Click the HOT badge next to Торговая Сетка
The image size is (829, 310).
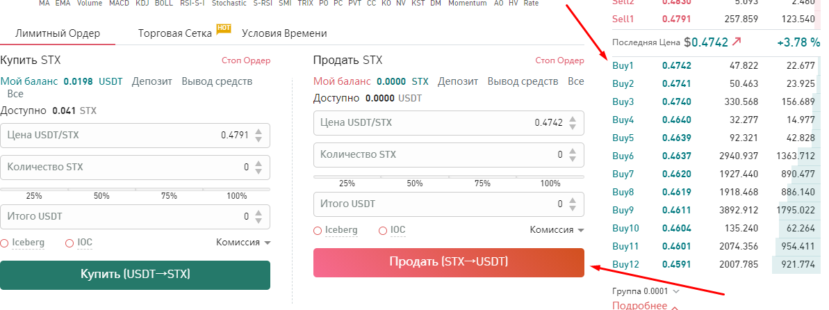point(223,28)
